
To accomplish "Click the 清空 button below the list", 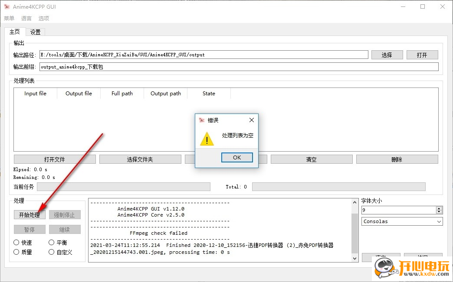I will (x=312, y=159).
